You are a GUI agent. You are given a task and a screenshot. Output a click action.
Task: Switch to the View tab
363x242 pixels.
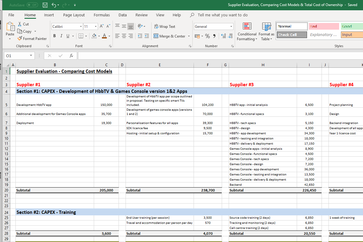pos(160,15)
